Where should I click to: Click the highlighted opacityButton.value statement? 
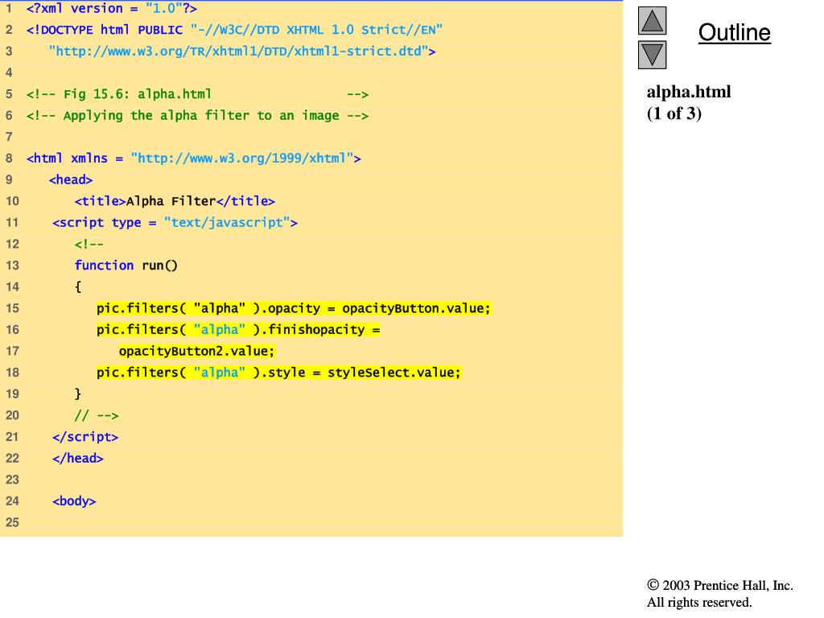(293, 308)
